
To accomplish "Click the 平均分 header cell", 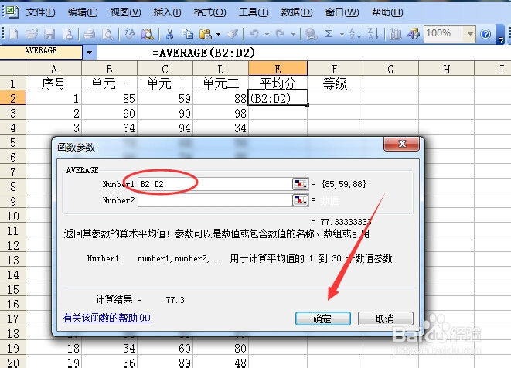I will (278, 83).
